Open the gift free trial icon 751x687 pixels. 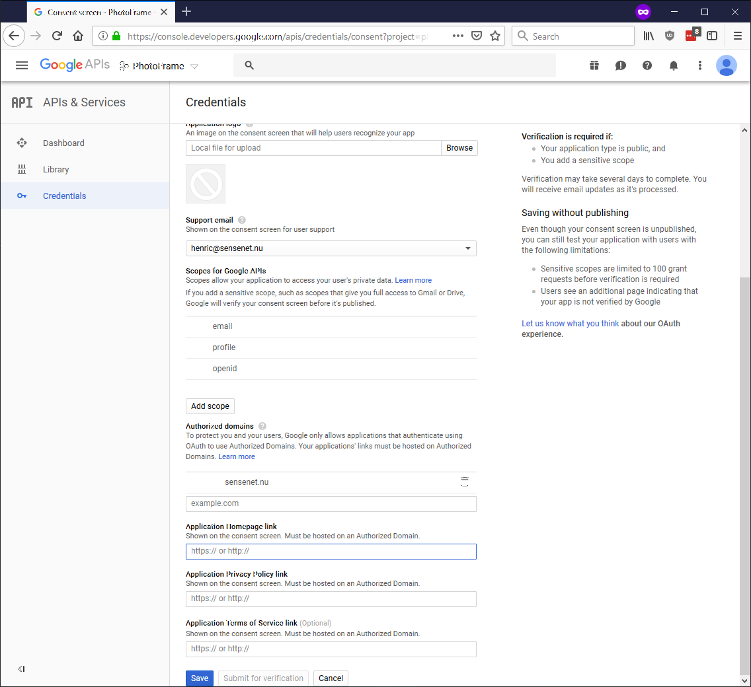coord(594,65)
